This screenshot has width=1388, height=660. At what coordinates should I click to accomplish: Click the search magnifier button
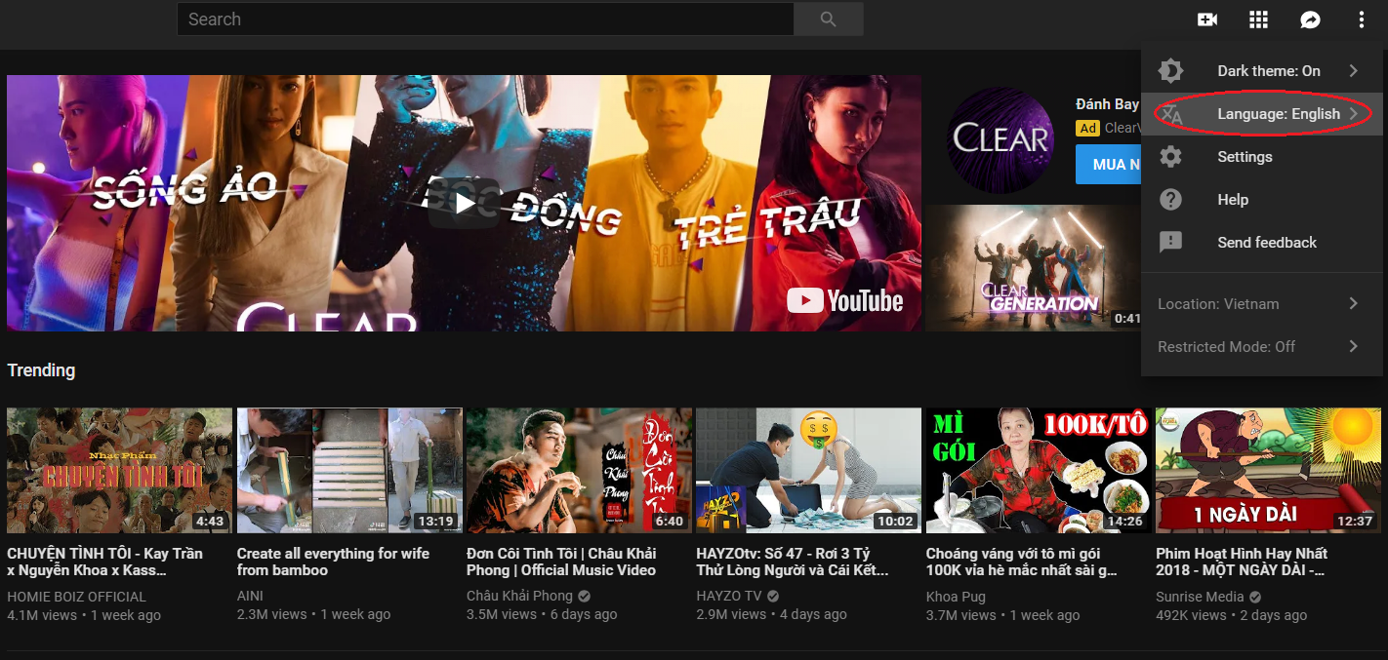[x=829, y=19]
